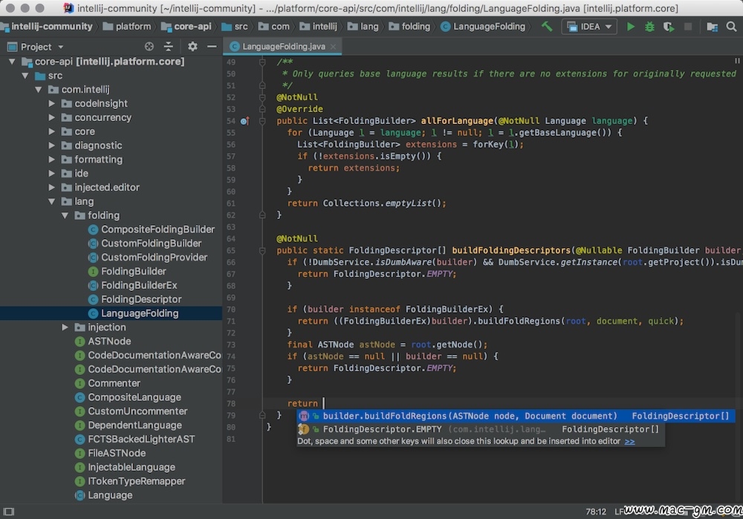Expand the injection folder arrow
743x519 pixels.
point(65,327)
